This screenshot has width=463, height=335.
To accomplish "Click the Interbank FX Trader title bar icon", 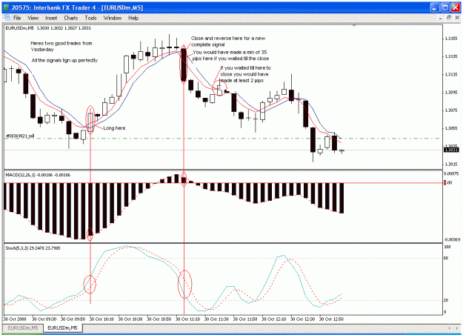I will [6, 7].
